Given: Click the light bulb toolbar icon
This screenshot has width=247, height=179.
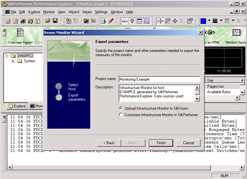Looking at the screenshot, I should point(132,21).
